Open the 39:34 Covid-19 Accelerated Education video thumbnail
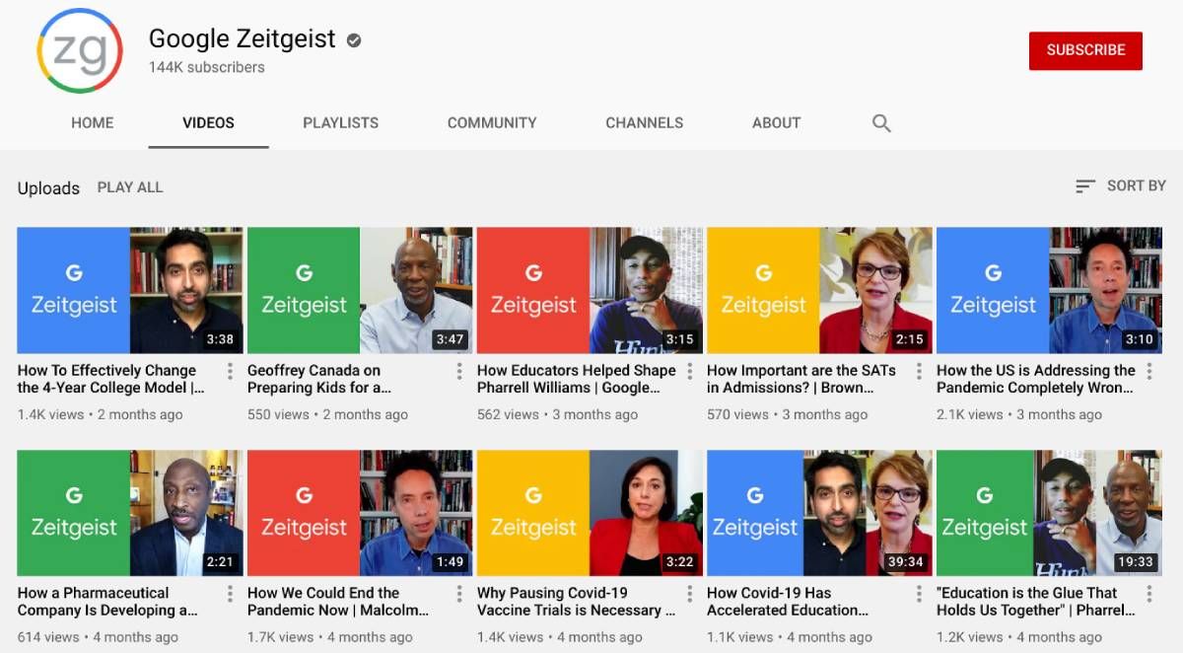 click(x=818, y=513)
